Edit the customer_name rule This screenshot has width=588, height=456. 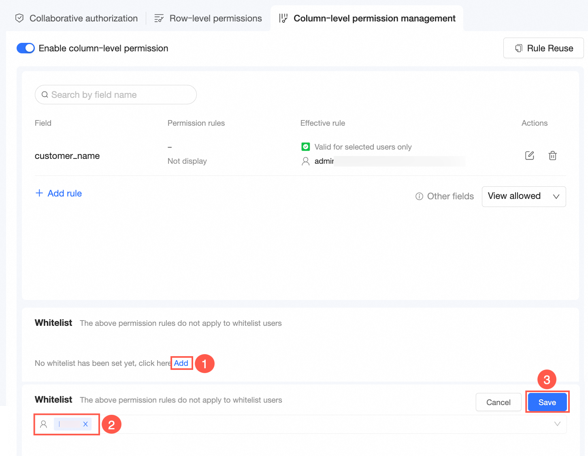point(530,156)
